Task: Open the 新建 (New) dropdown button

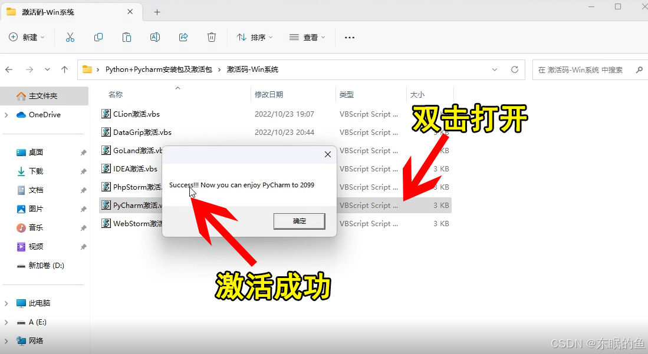Action: [27, 37]
